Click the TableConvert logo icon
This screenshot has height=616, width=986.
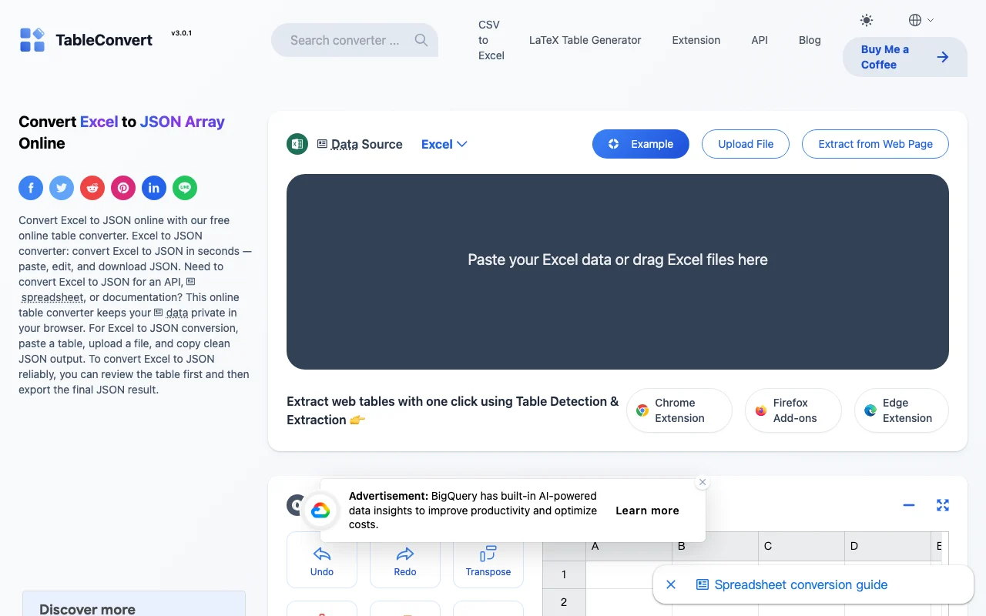[x=32, y=40]
